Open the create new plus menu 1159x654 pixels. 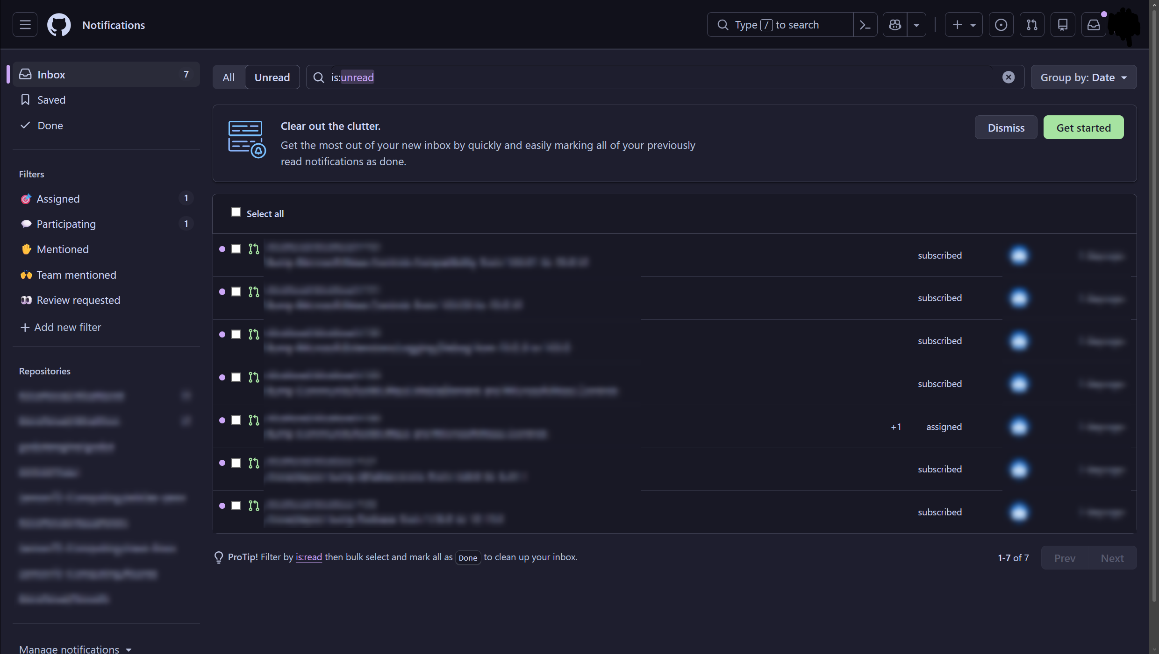964,25
